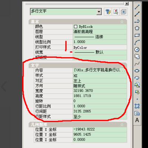Select the Polyline tool

[137, 21]
